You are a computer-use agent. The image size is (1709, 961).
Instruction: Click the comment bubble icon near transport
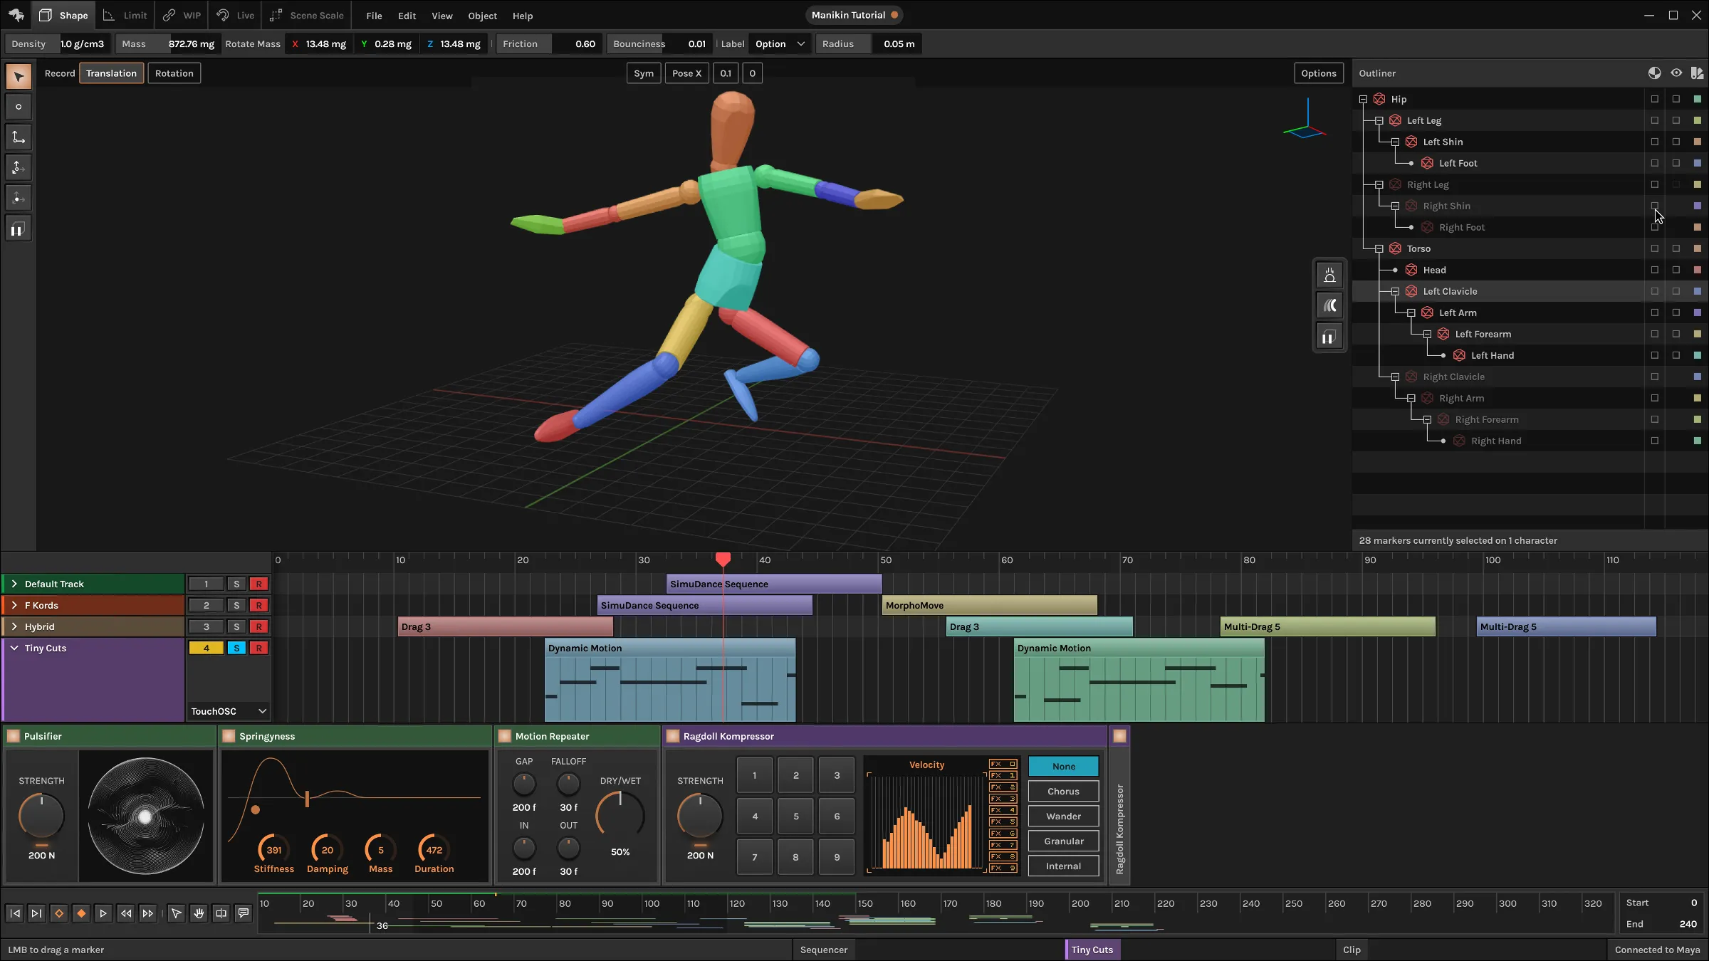244,913
